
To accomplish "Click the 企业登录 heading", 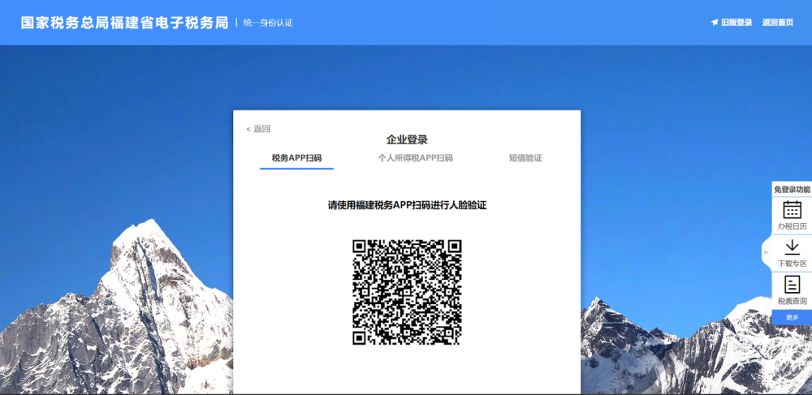I will (407, 140).
